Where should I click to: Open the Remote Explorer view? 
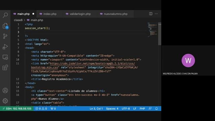(x=5, y=57)
